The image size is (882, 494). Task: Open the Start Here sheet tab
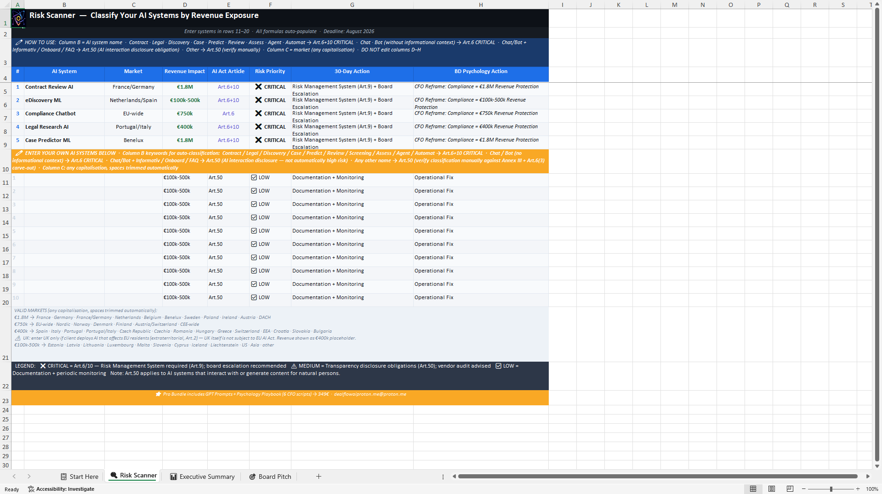(x=80, y=477)
